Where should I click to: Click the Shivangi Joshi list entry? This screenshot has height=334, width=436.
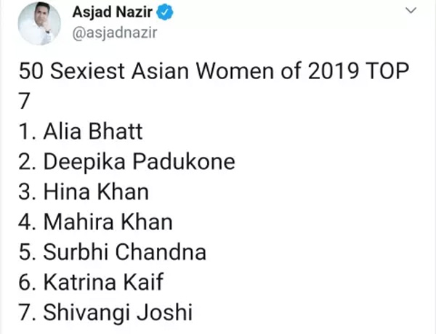click(x=105, y=313)
